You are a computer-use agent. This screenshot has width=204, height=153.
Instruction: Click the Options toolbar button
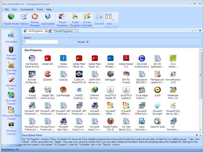pyautogui.click(x=24, y=19)
